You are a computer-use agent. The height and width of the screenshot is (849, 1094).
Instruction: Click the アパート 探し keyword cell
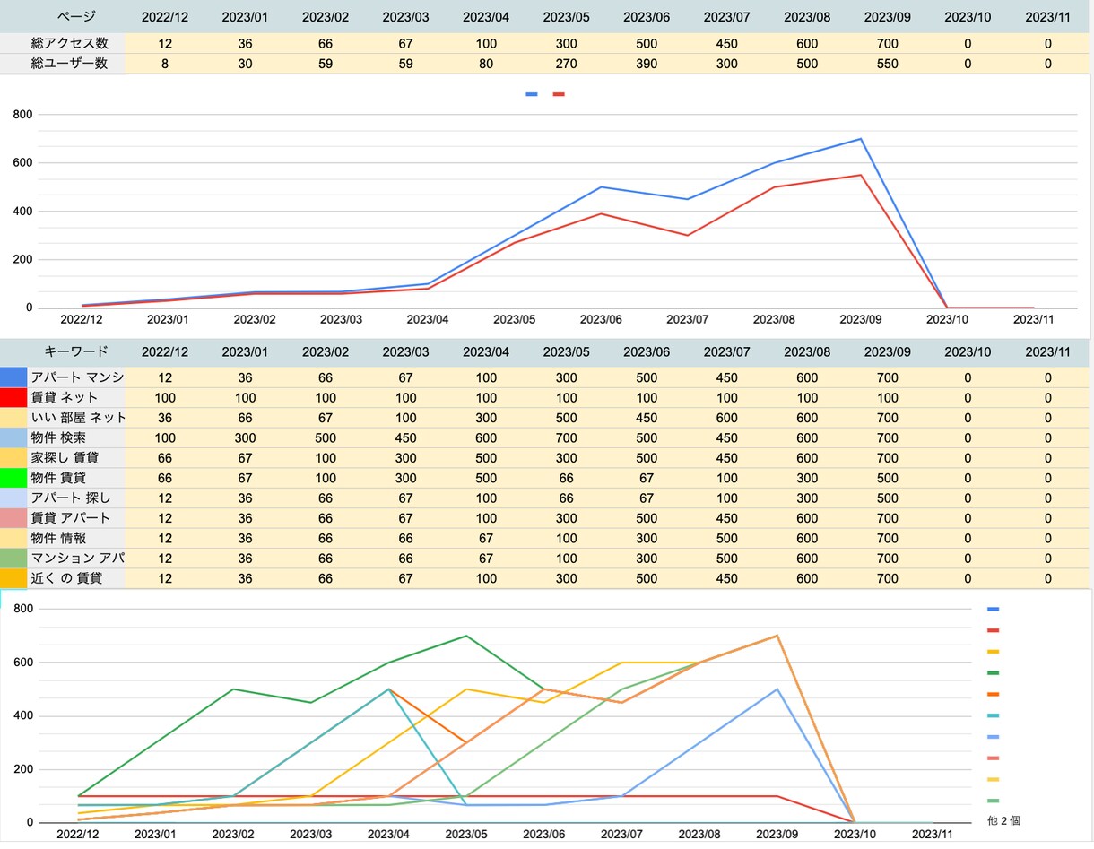coord(76,498)
